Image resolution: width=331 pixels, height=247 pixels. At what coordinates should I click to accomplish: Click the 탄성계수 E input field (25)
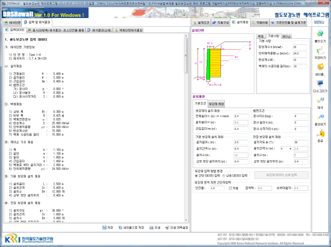coord(300,47)
